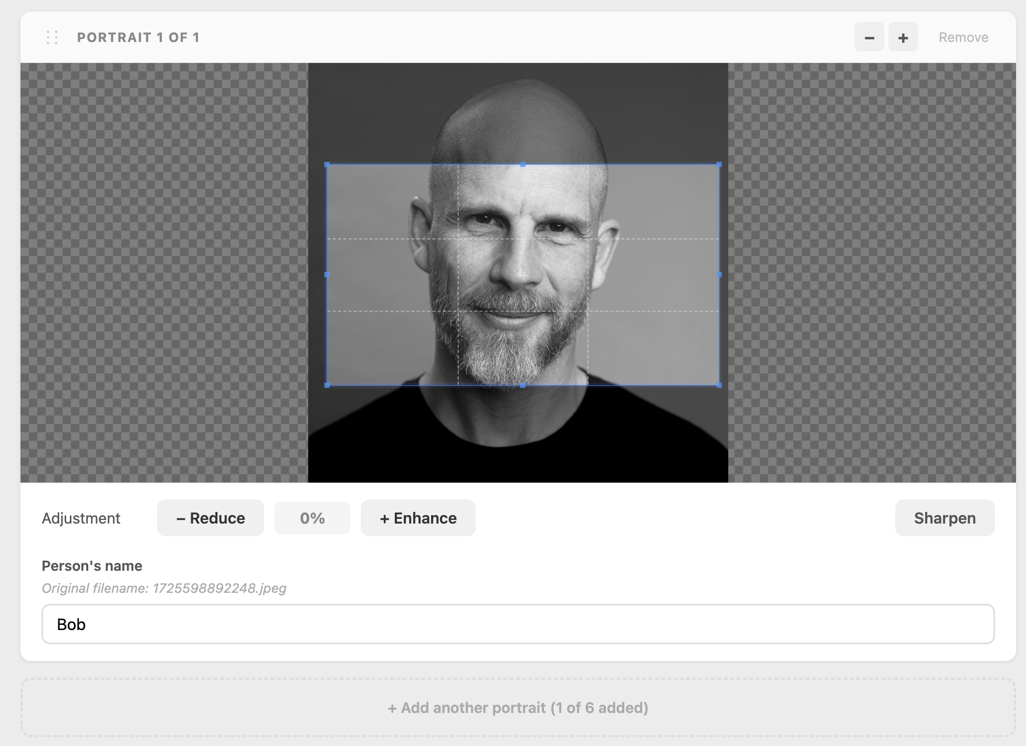Click right-middle crop edge handle
This screenshot has width=1026, height=746.
[x=719, y=274]
